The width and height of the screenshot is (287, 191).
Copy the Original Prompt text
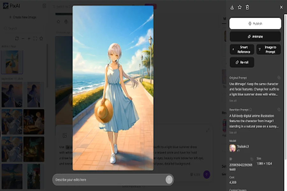[x=279, y=78]
